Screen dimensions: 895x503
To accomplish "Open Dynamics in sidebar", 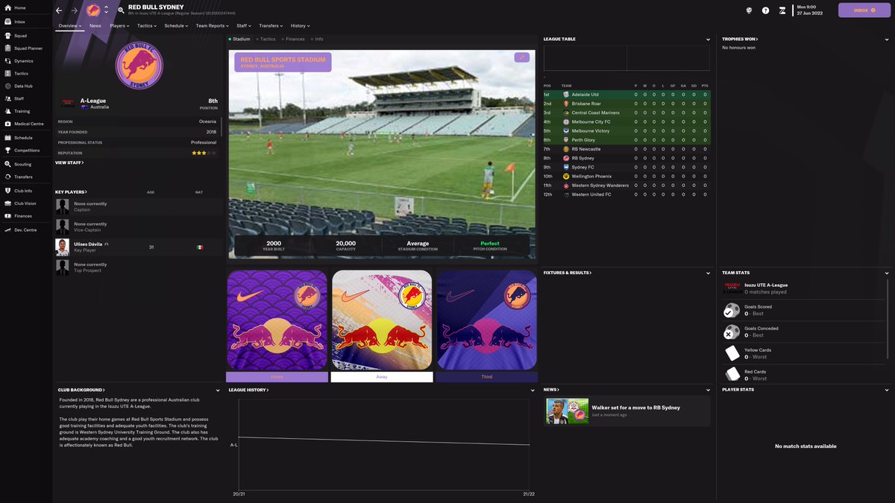I will click(x=24, y=60).
